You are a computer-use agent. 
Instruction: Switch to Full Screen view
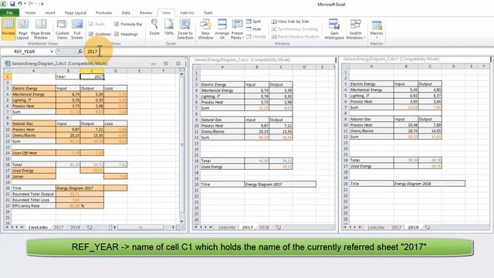77,29
